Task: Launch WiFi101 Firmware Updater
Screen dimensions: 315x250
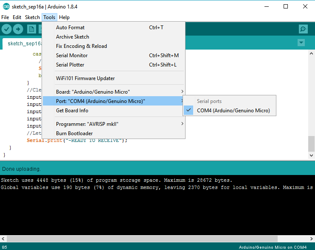Action: pos(113,78)
